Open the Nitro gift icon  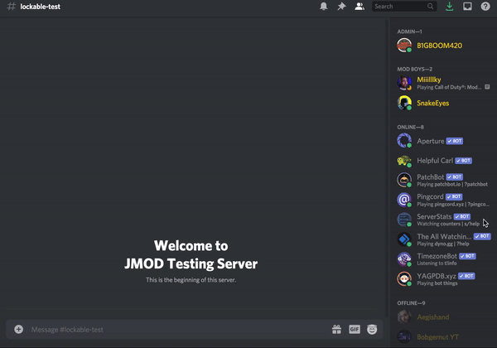(x=336, y=329)
